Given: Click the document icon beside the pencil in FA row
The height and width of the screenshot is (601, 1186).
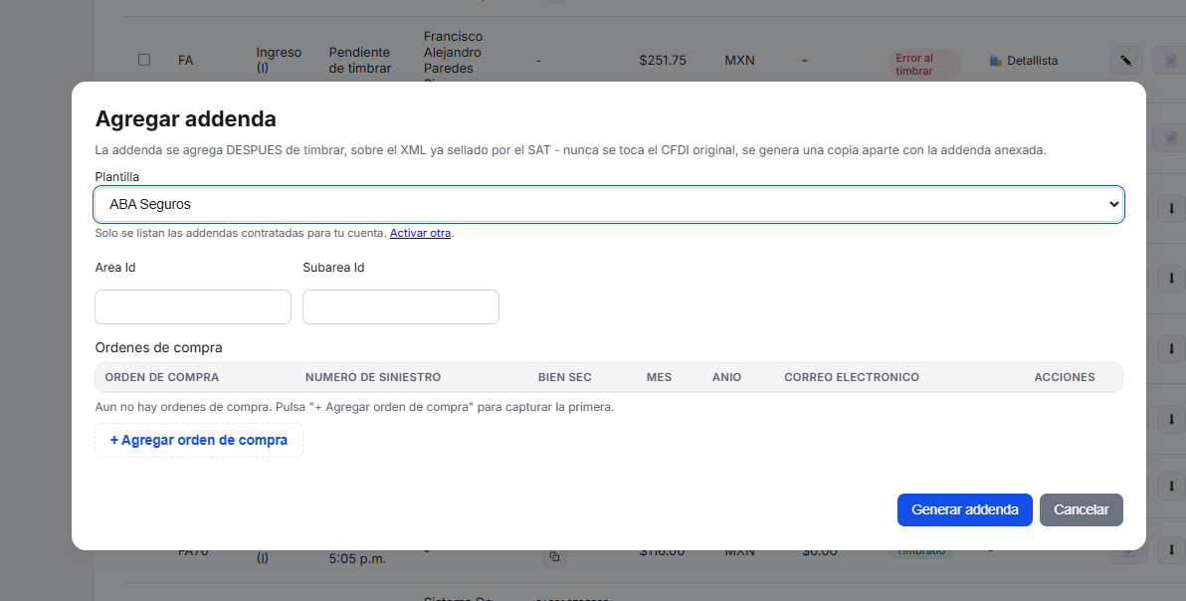Looking at the screenshot, I should coord(1170,61).
